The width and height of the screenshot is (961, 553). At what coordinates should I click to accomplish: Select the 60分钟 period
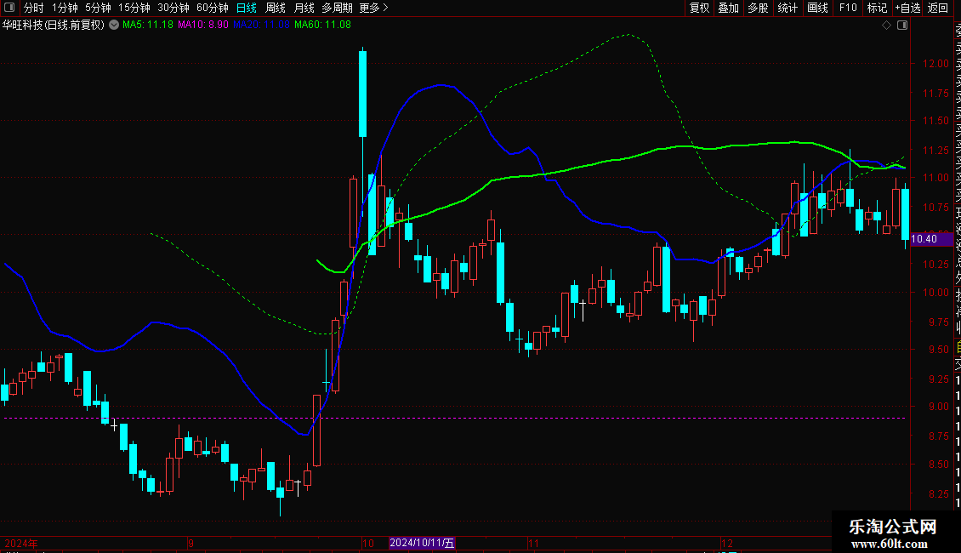[213, 8]
